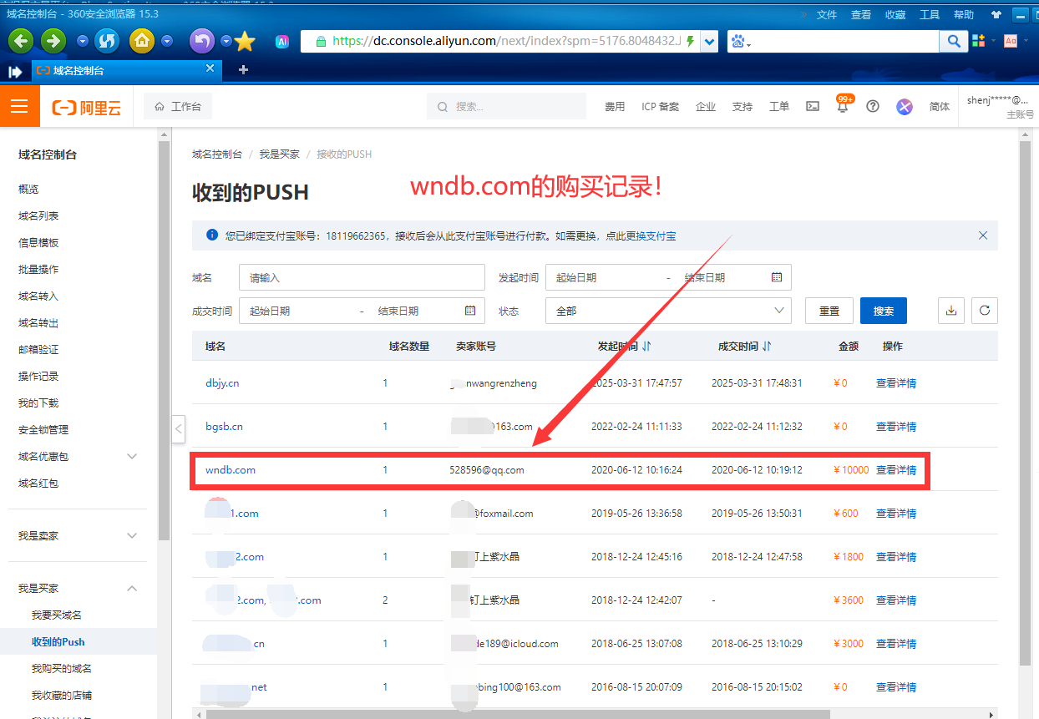The width and height of the screenshot is (1039, 719).
Task: Open the Aliyun hamburger navigation menu
Action: pos(20,107)
